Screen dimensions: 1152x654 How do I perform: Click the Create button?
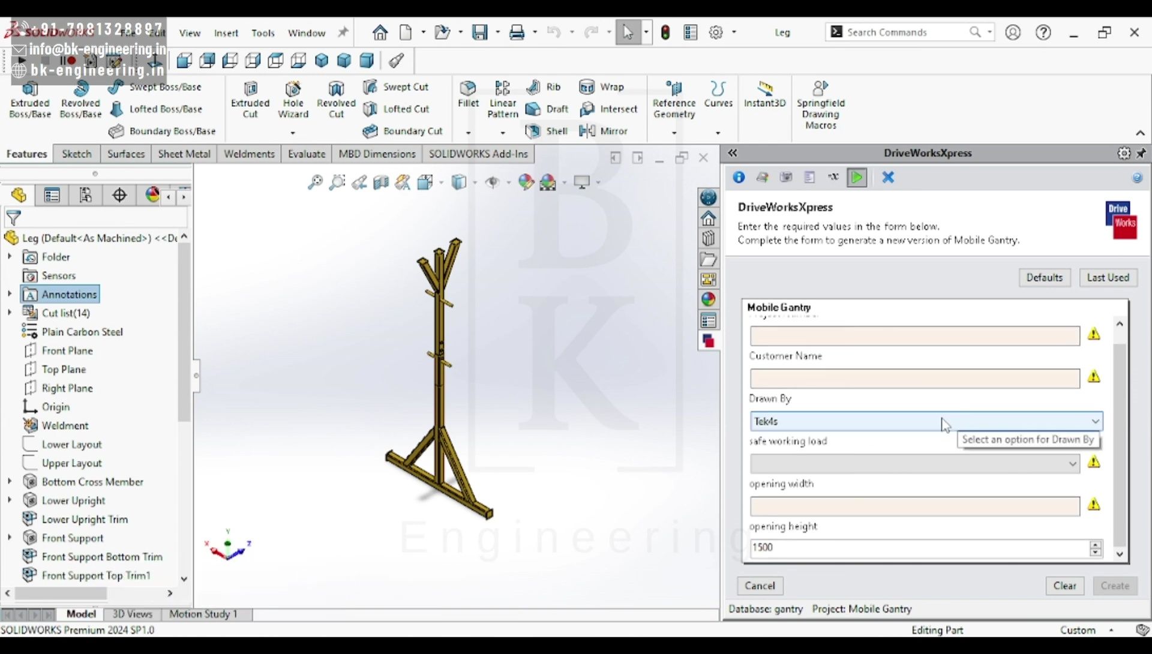tap(1115, 586)
